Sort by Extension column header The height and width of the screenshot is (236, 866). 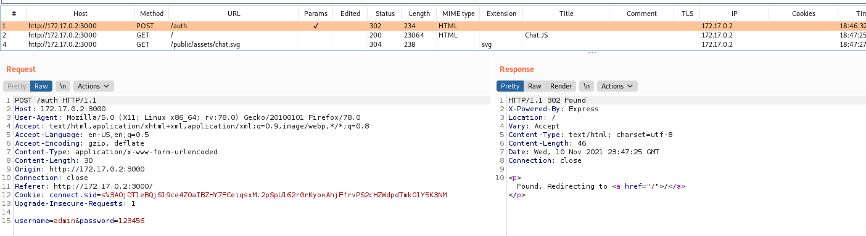(x=501, y=14)
